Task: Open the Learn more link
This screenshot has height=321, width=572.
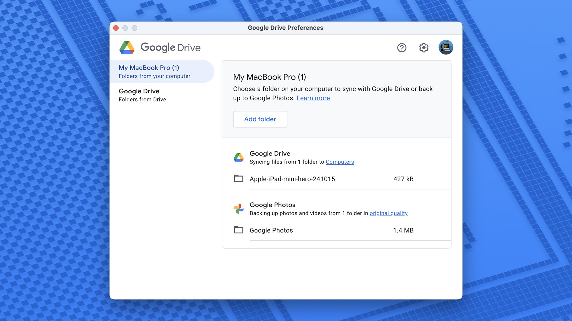Action: pos(313,98)
